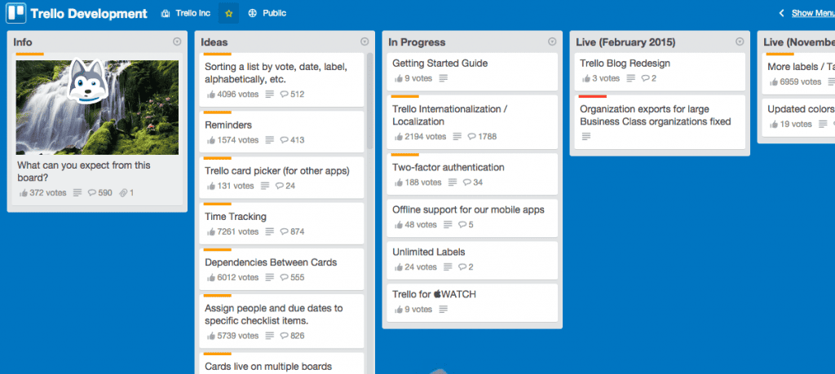This screenshot has width=835, height=374.
Task: Click red label on Organization exports card
Action: pyautogui.click(x=592, y=96)
